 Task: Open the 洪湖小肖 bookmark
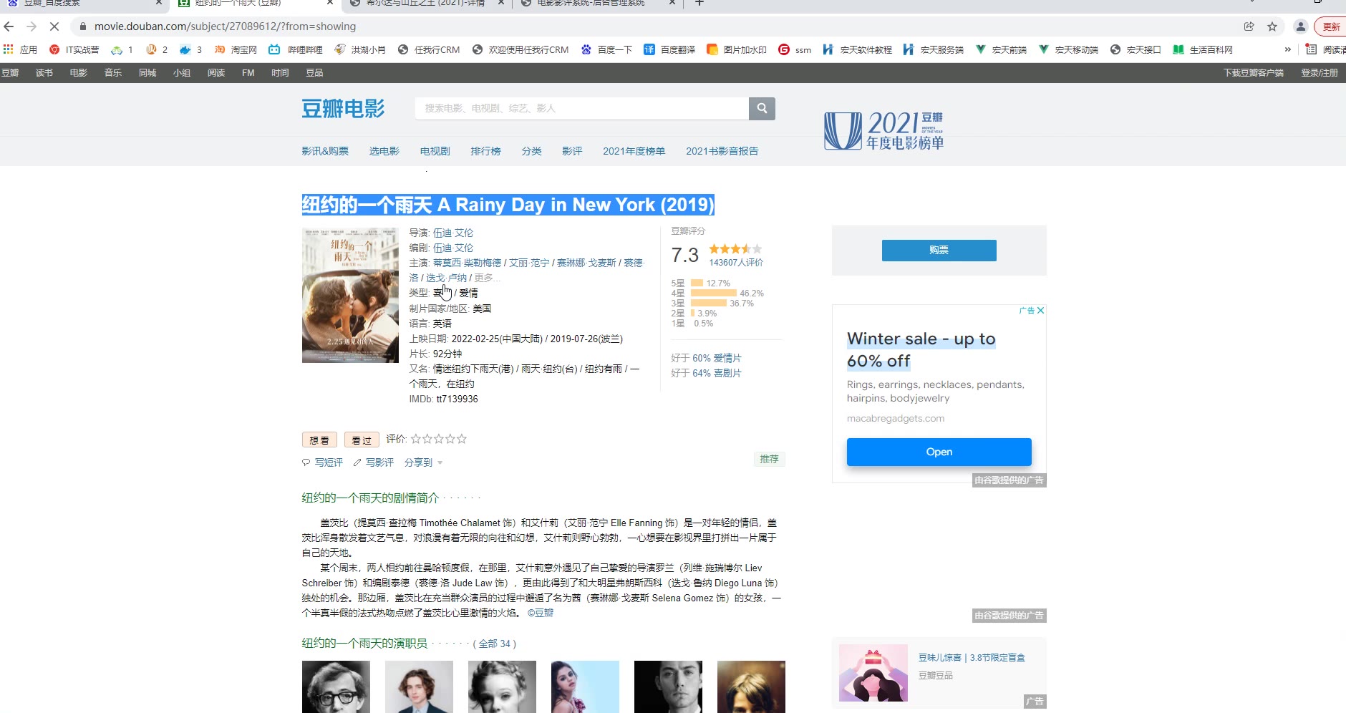coord(360,49)
